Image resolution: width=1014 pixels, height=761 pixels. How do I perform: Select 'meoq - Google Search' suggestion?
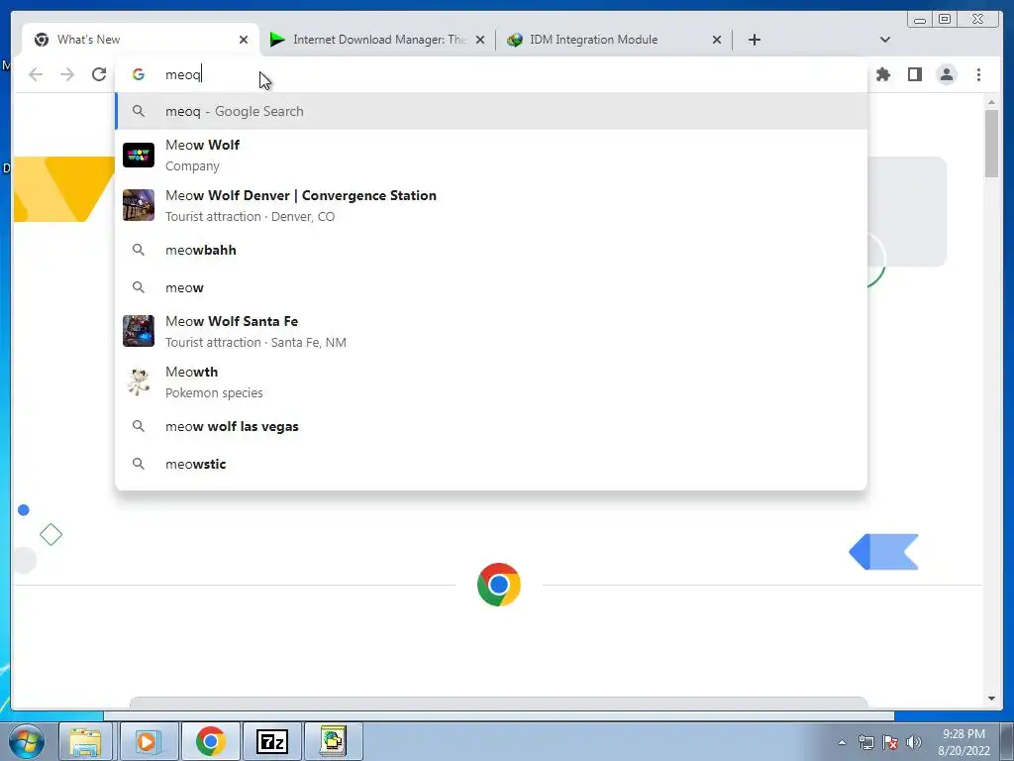pos(491,111)
